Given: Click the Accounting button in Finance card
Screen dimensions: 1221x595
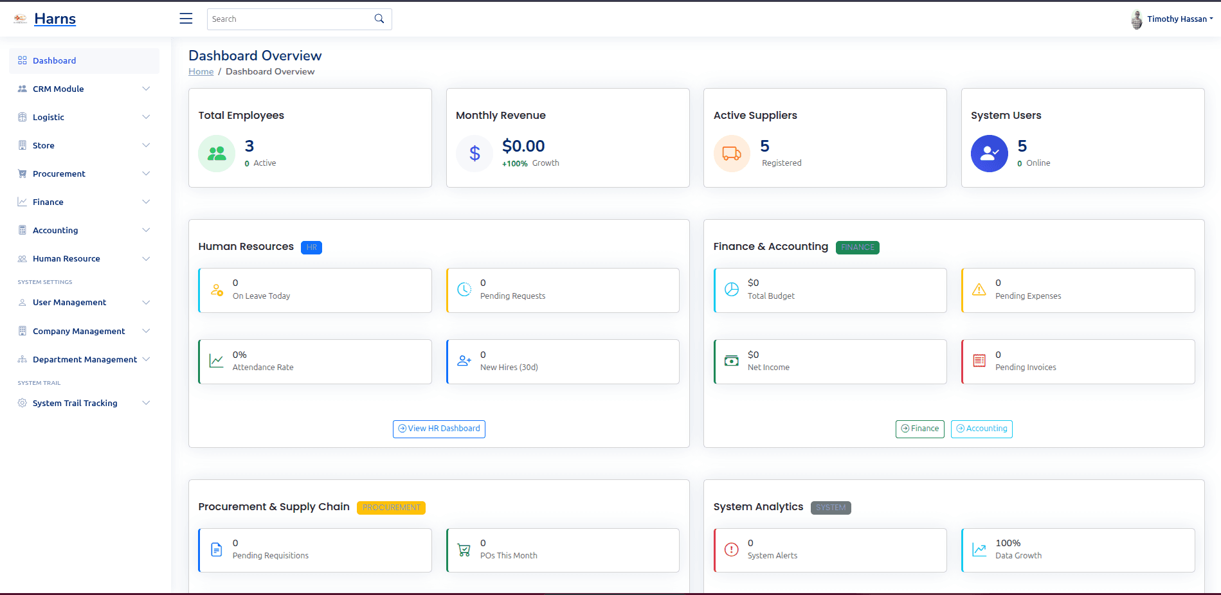Looking at the screenshot, I should [x=981, y=429].
